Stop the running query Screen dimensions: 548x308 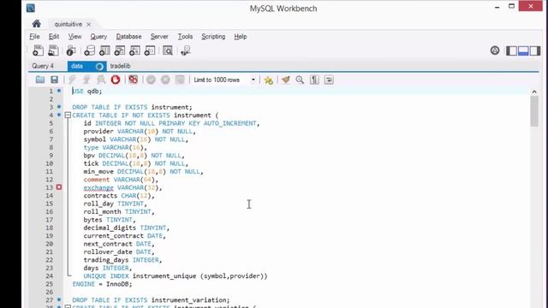(116, 80)
